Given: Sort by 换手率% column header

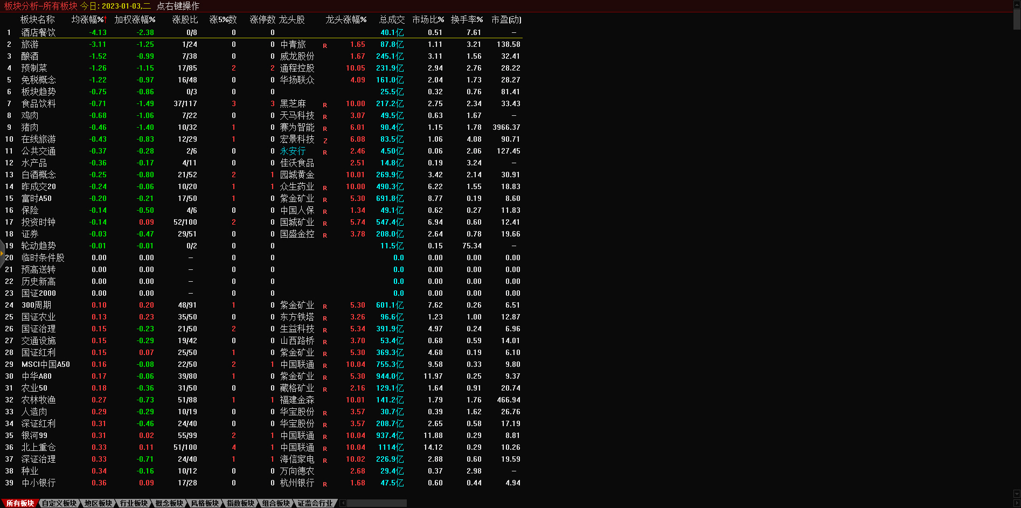Looking at the screenshot, I should click(467, 19).
